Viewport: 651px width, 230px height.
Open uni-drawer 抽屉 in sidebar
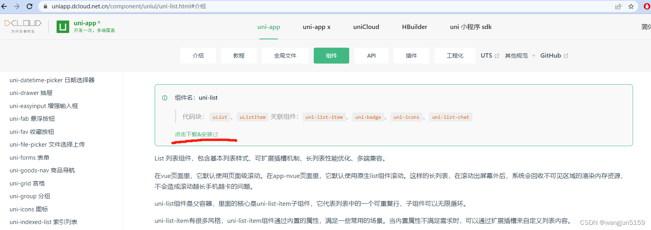31,93
